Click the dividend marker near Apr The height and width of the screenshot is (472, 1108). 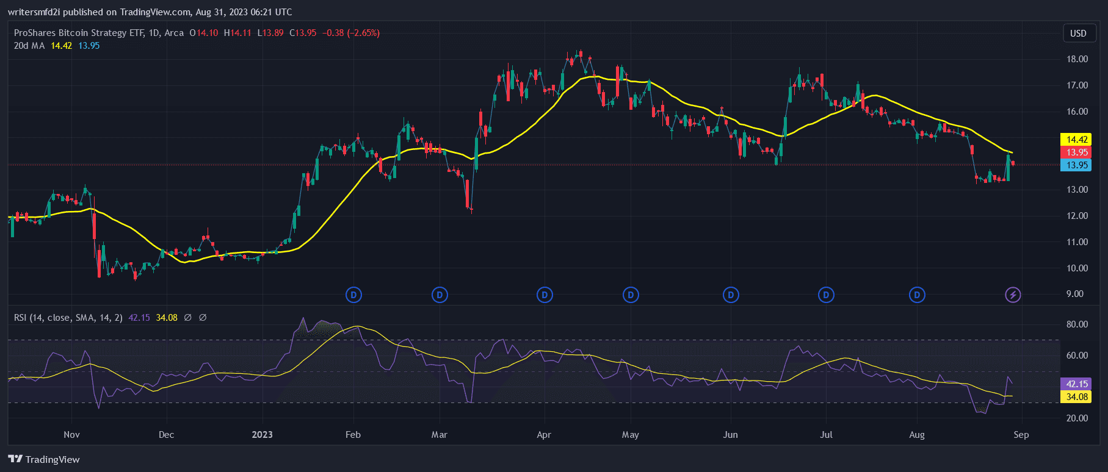tap(545, 295)
